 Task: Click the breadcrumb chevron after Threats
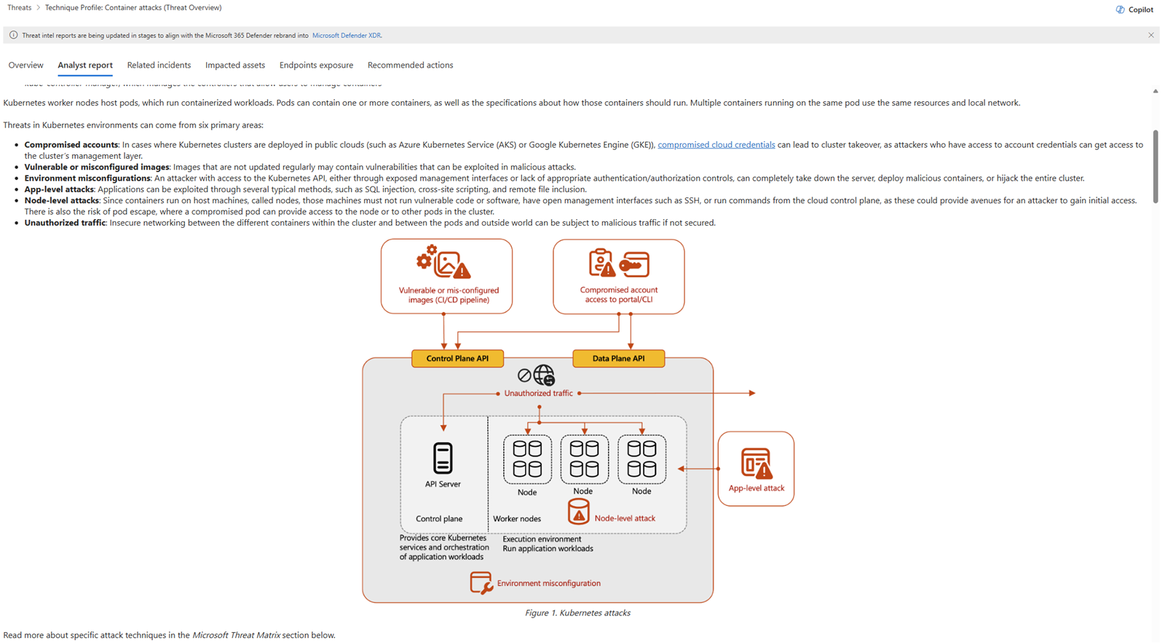[x=38, y=8]
